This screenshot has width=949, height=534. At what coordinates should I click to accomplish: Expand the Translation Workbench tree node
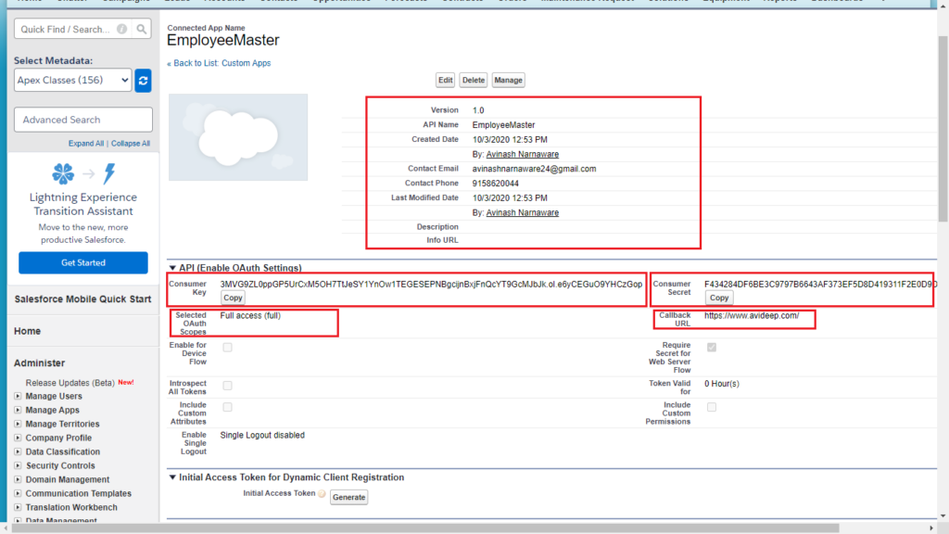pos(18,507)
